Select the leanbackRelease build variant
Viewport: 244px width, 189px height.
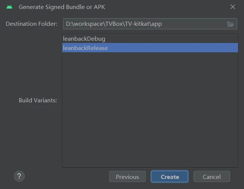pos(85,48)
